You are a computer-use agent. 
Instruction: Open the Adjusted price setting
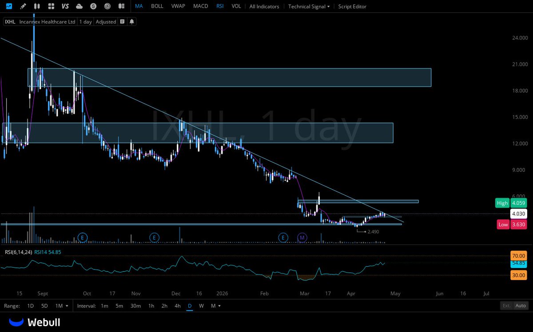tap(106, 21)
